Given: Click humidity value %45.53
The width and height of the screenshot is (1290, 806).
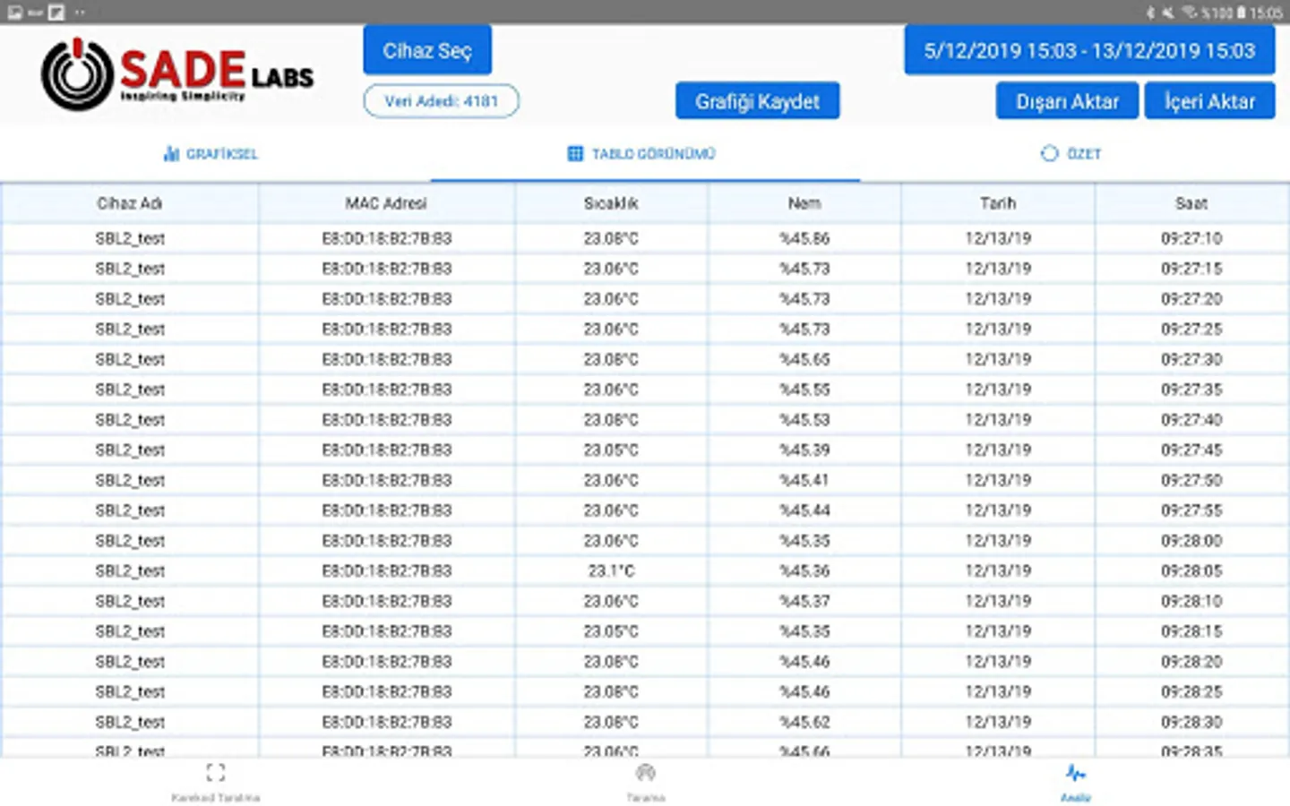Looking at the screenshot, I should pos(804,420).
